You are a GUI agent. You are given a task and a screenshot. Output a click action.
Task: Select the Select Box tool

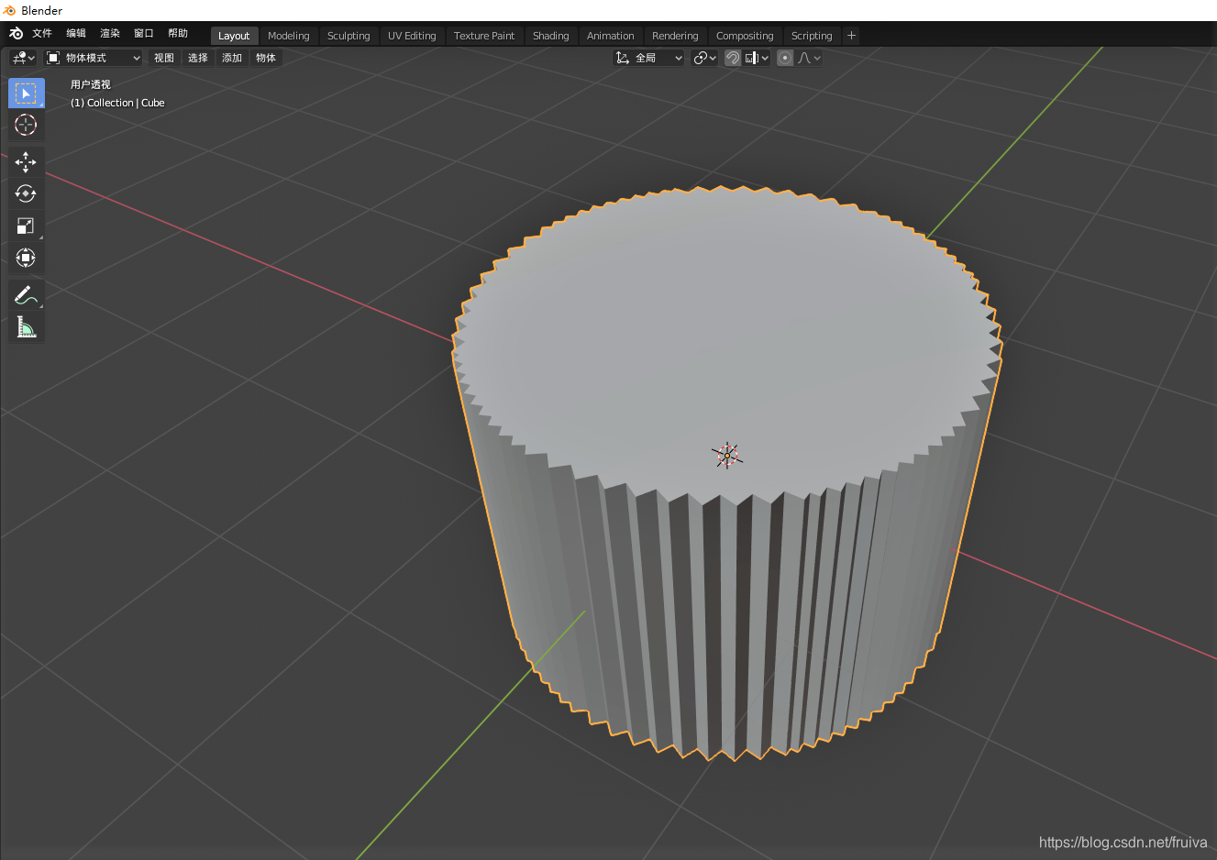pyautogui.click(x=26, y=94)
